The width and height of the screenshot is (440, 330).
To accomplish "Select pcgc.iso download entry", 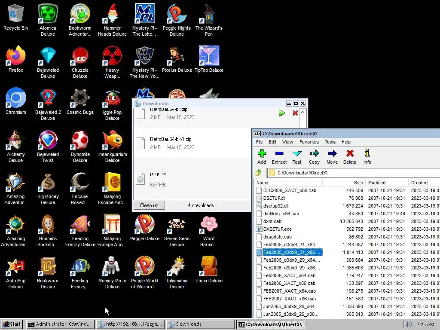I will pyautogui.click(x=192, y=179).
